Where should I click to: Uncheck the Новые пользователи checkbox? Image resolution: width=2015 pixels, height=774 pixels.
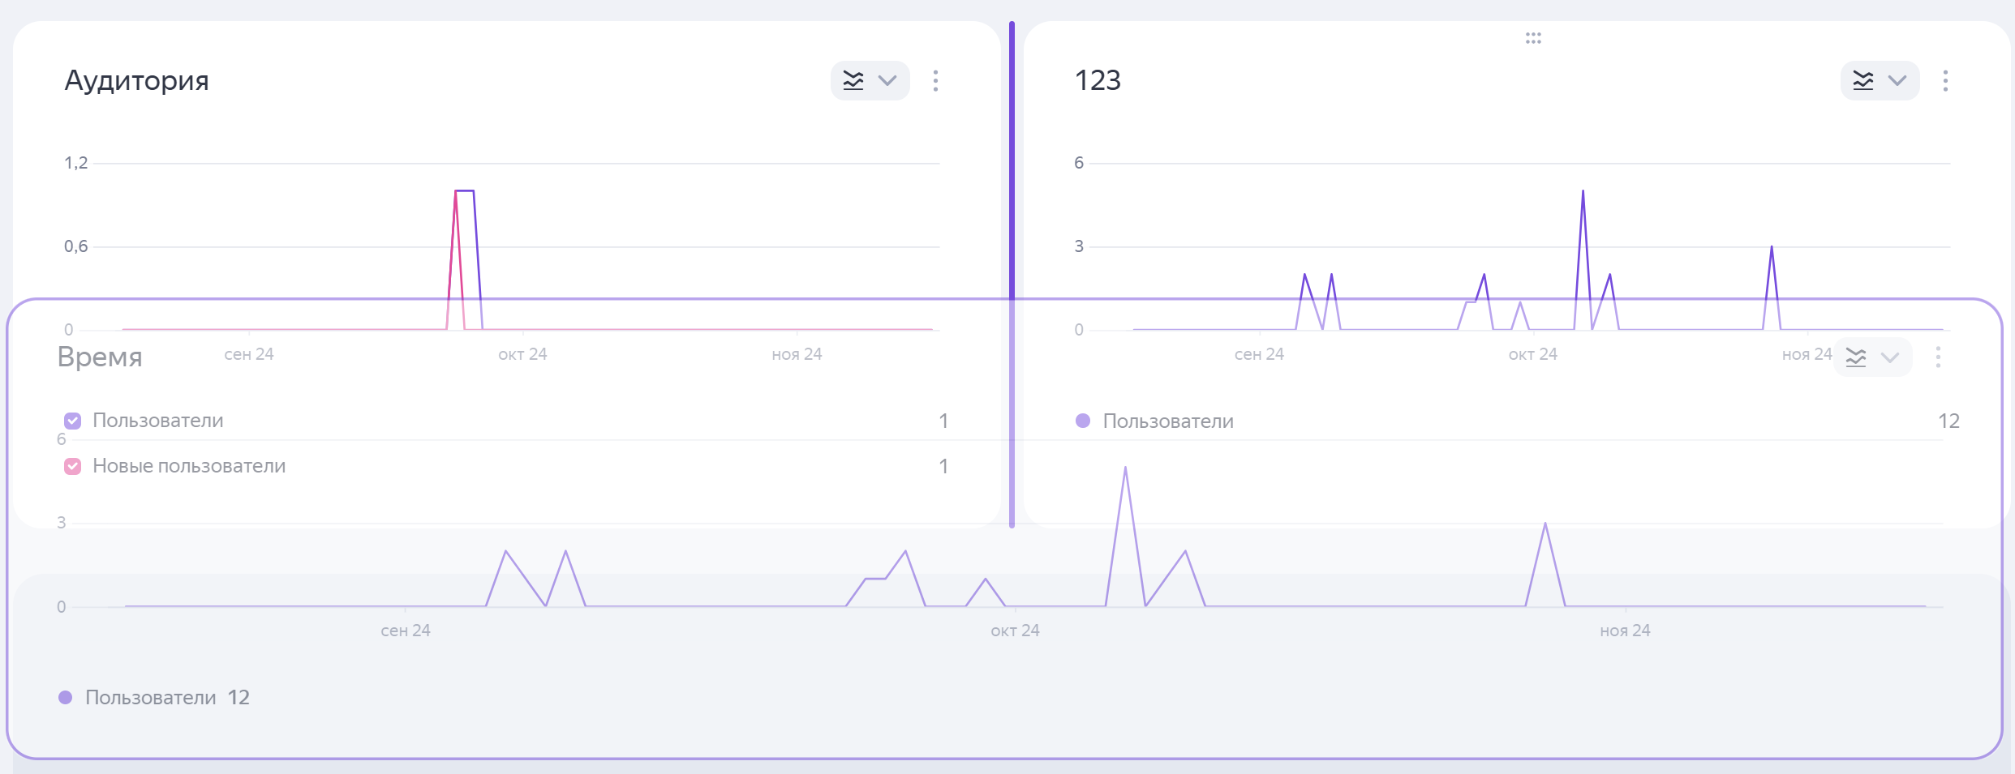73,466
